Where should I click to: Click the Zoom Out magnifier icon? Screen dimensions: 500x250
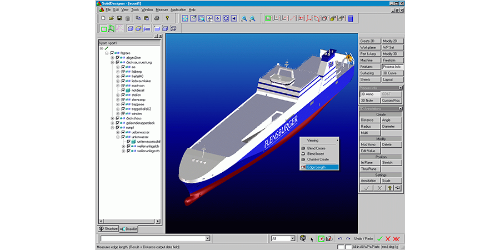253,18
